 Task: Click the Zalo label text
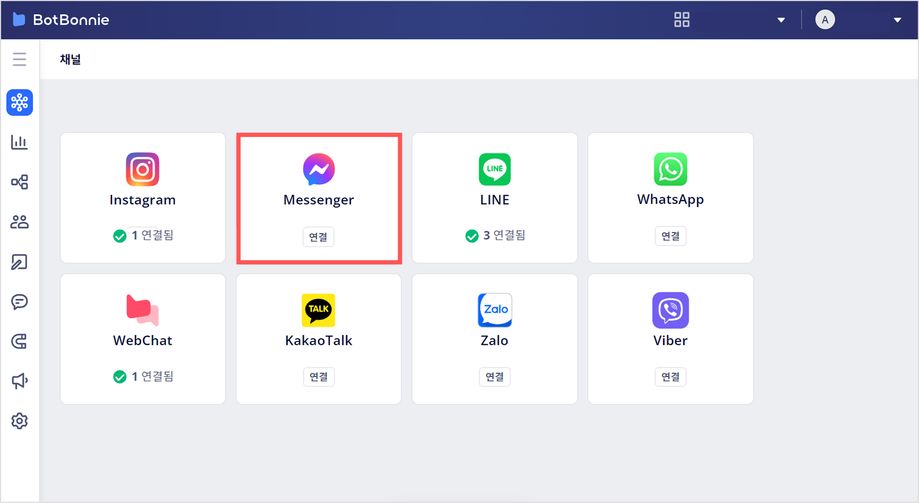[494, 341]
